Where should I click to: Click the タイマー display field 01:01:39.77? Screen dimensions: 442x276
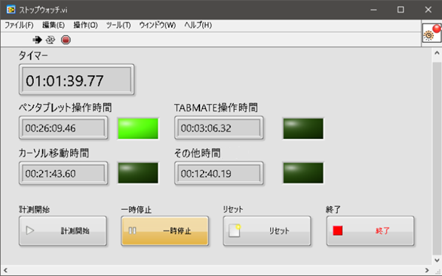coord(77,79)
